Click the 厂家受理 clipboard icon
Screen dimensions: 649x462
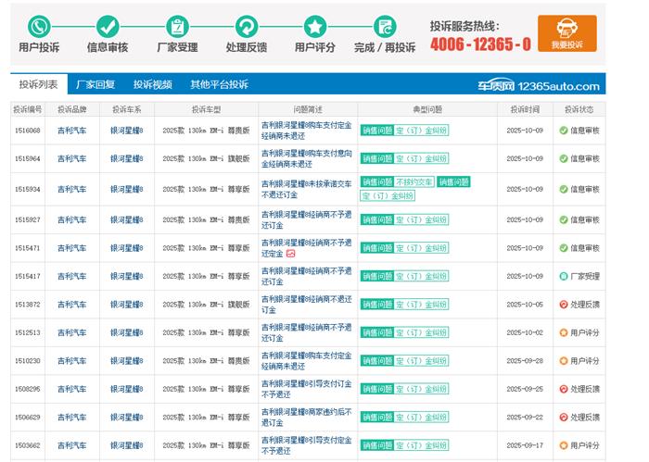[x=177, y=26]
